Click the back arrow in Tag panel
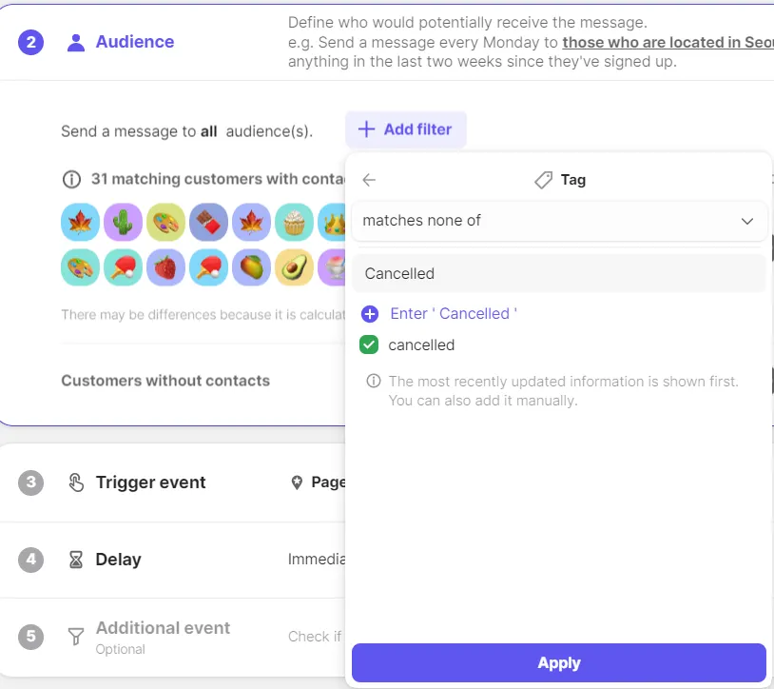774x689 pixels. [x=370, y=180]
